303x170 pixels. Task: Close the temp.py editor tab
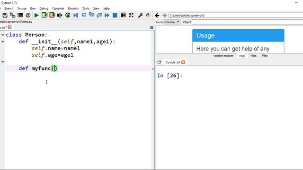[x=9, y=27]
